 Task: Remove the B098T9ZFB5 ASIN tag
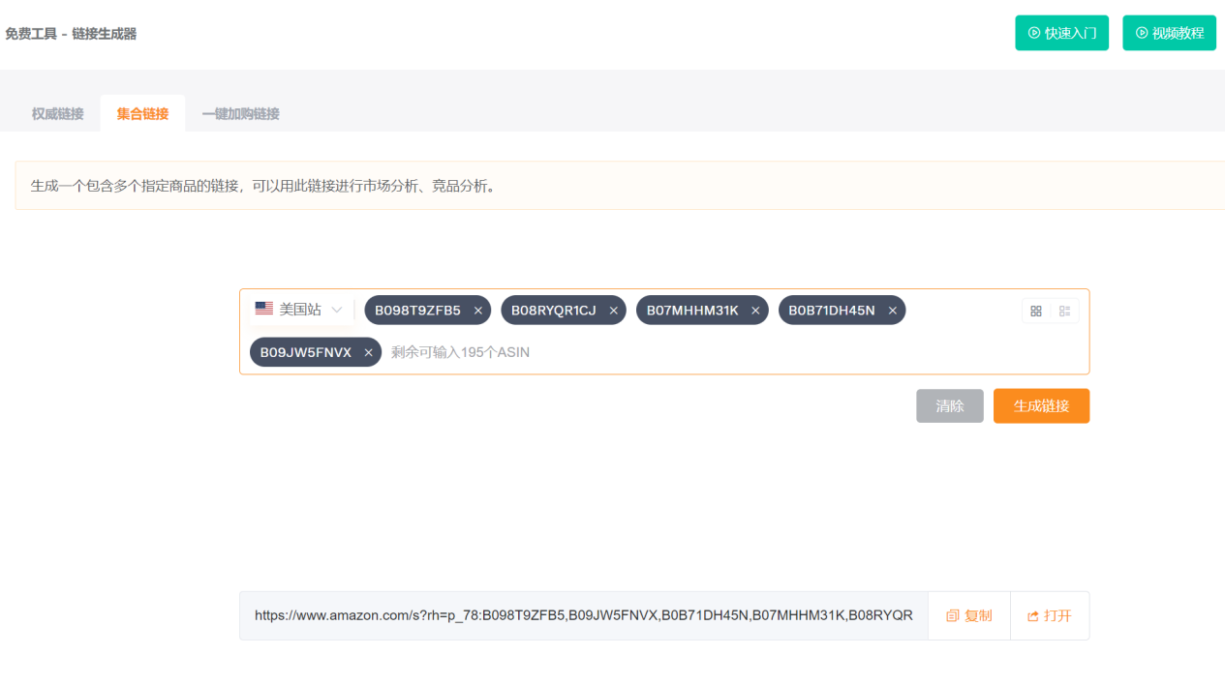tap(477, 311)
